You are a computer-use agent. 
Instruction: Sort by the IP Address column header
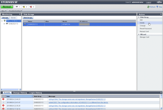107,21
